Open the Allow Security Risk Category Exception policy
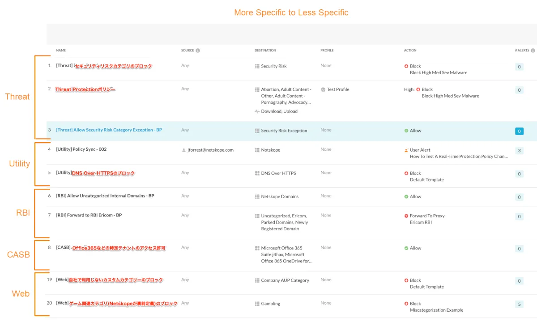Viewport: 537px width, 322px height. pyautogui.click(x=109, y=130)
